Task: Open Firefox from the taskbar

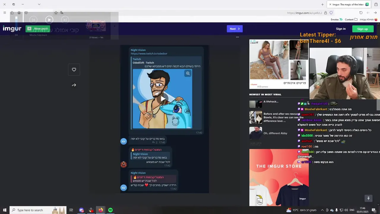Action: point(101,210)
